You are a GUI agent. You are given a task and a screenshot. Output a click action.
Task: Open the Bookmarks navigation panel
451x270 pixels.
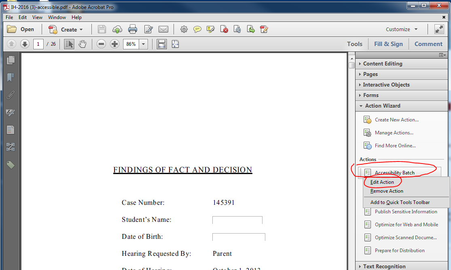pyautogui.click(x=11, y=77)
